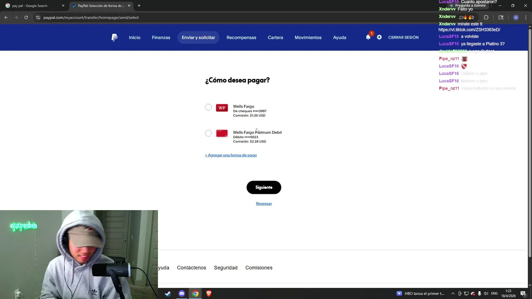Click the microphone icon in system tray
The height and width of the screenshot is (299, 532).
pyautogui.click(x=480, y=294)
